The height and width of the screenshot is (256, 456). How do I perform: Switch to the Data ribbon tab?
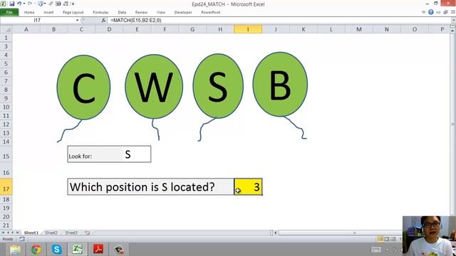(x=122, y=13)
